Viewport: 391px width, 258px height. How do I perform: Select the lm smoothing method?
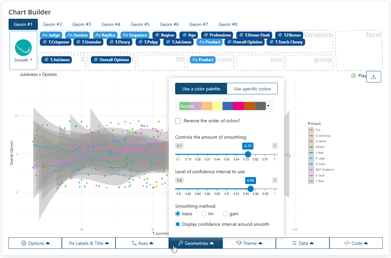(204, 214)
